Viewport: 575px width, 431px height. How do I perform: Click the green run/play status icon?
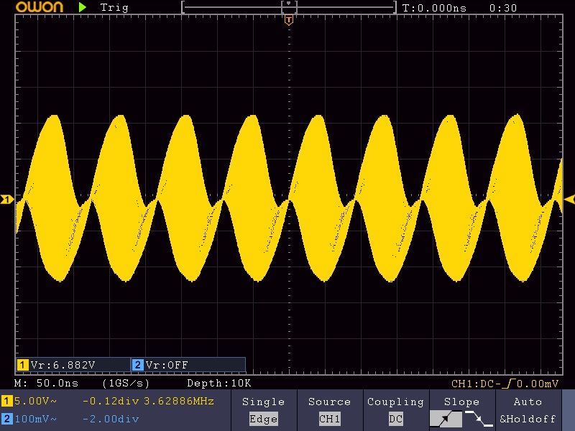[83, 7]
